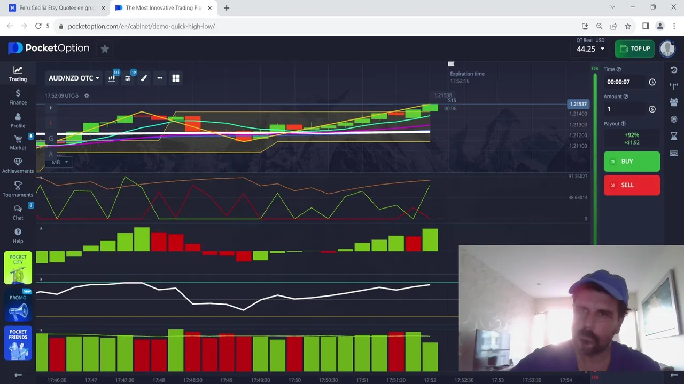Click the A chart tool button
The image size is (684, 384).
pyautogui.click(x=51, y=154)
